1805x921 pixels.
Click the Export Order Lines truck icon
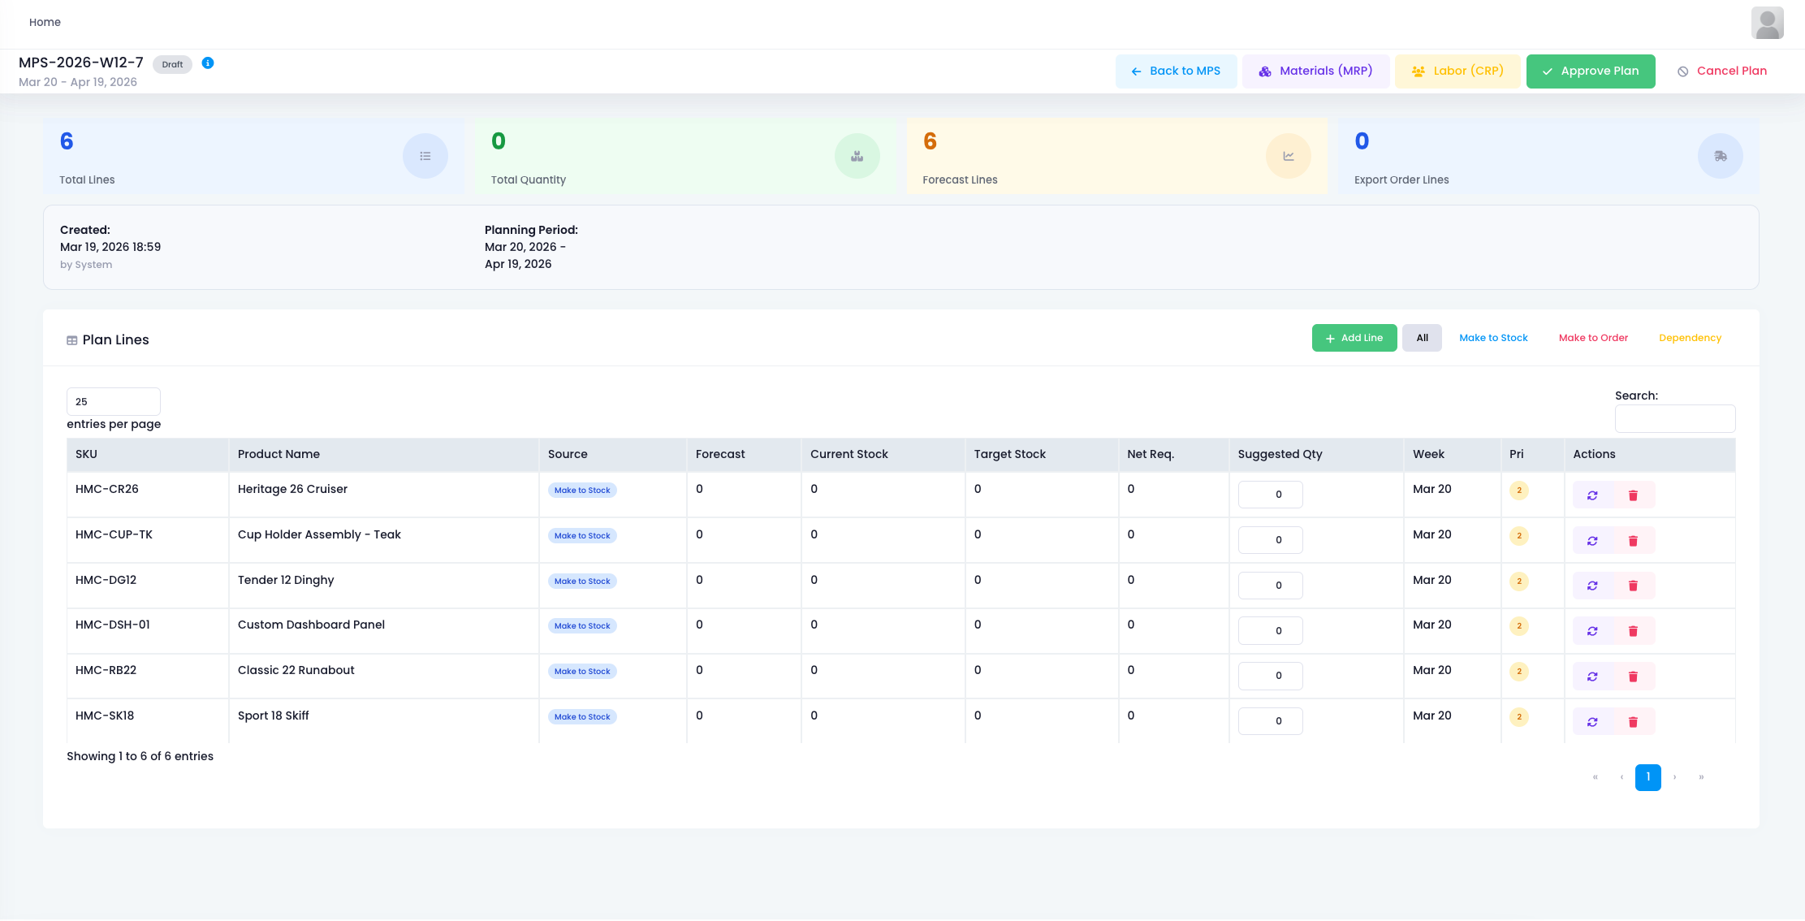[x=1720, y=156]
